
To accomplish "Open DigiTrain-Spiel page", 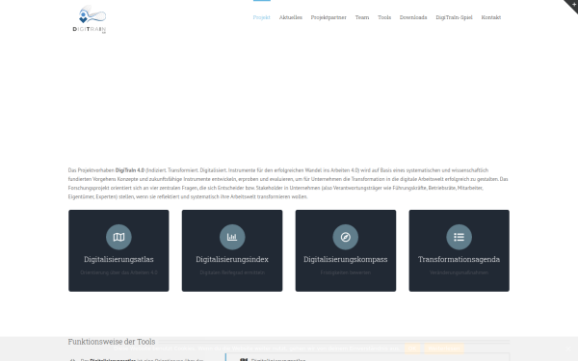I will click(x=454, y=17).
